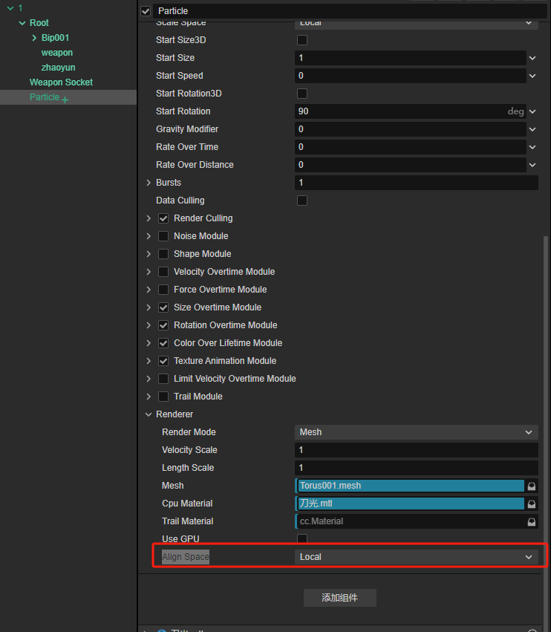551x632 pixels.
Task: Open Rate Over Time mode arrow
Action: click(x=532, y=147)
